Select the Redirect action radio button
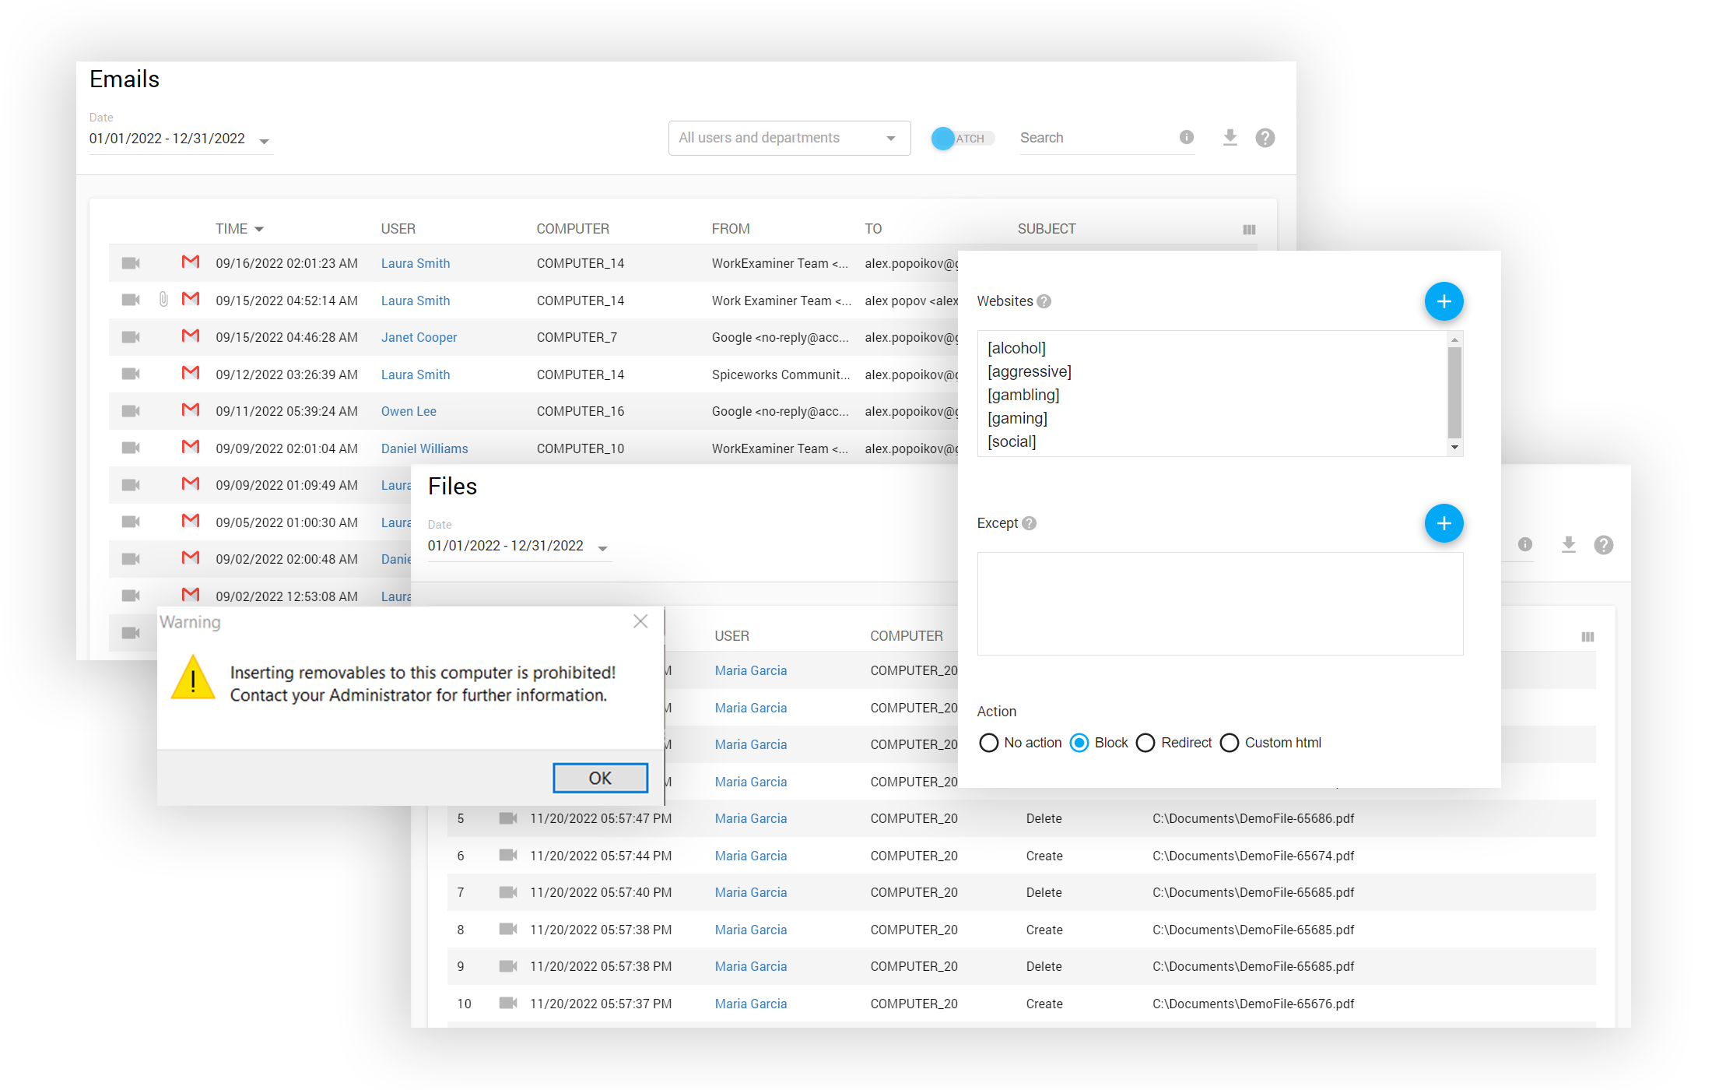This screenshot has width=1712, height=1090. point(1145,743)
